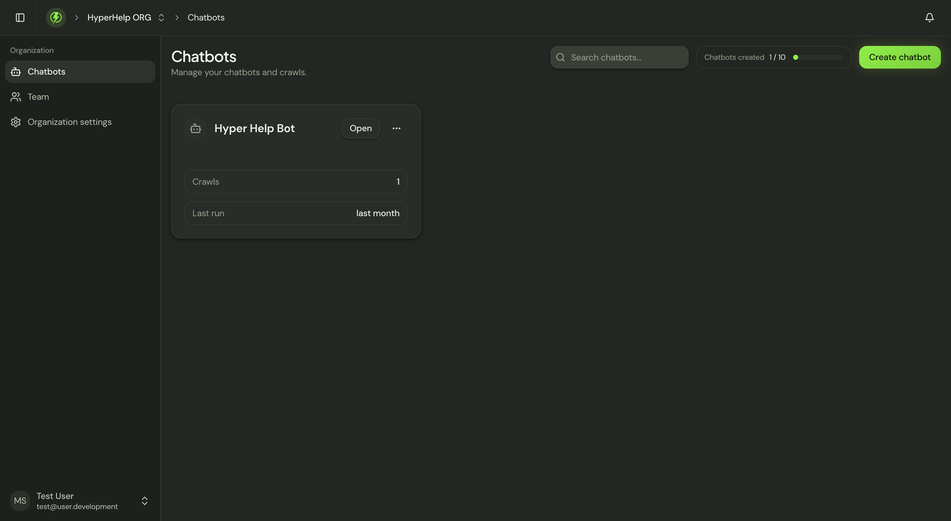Click the Last run last month row

tap(296, 213)
